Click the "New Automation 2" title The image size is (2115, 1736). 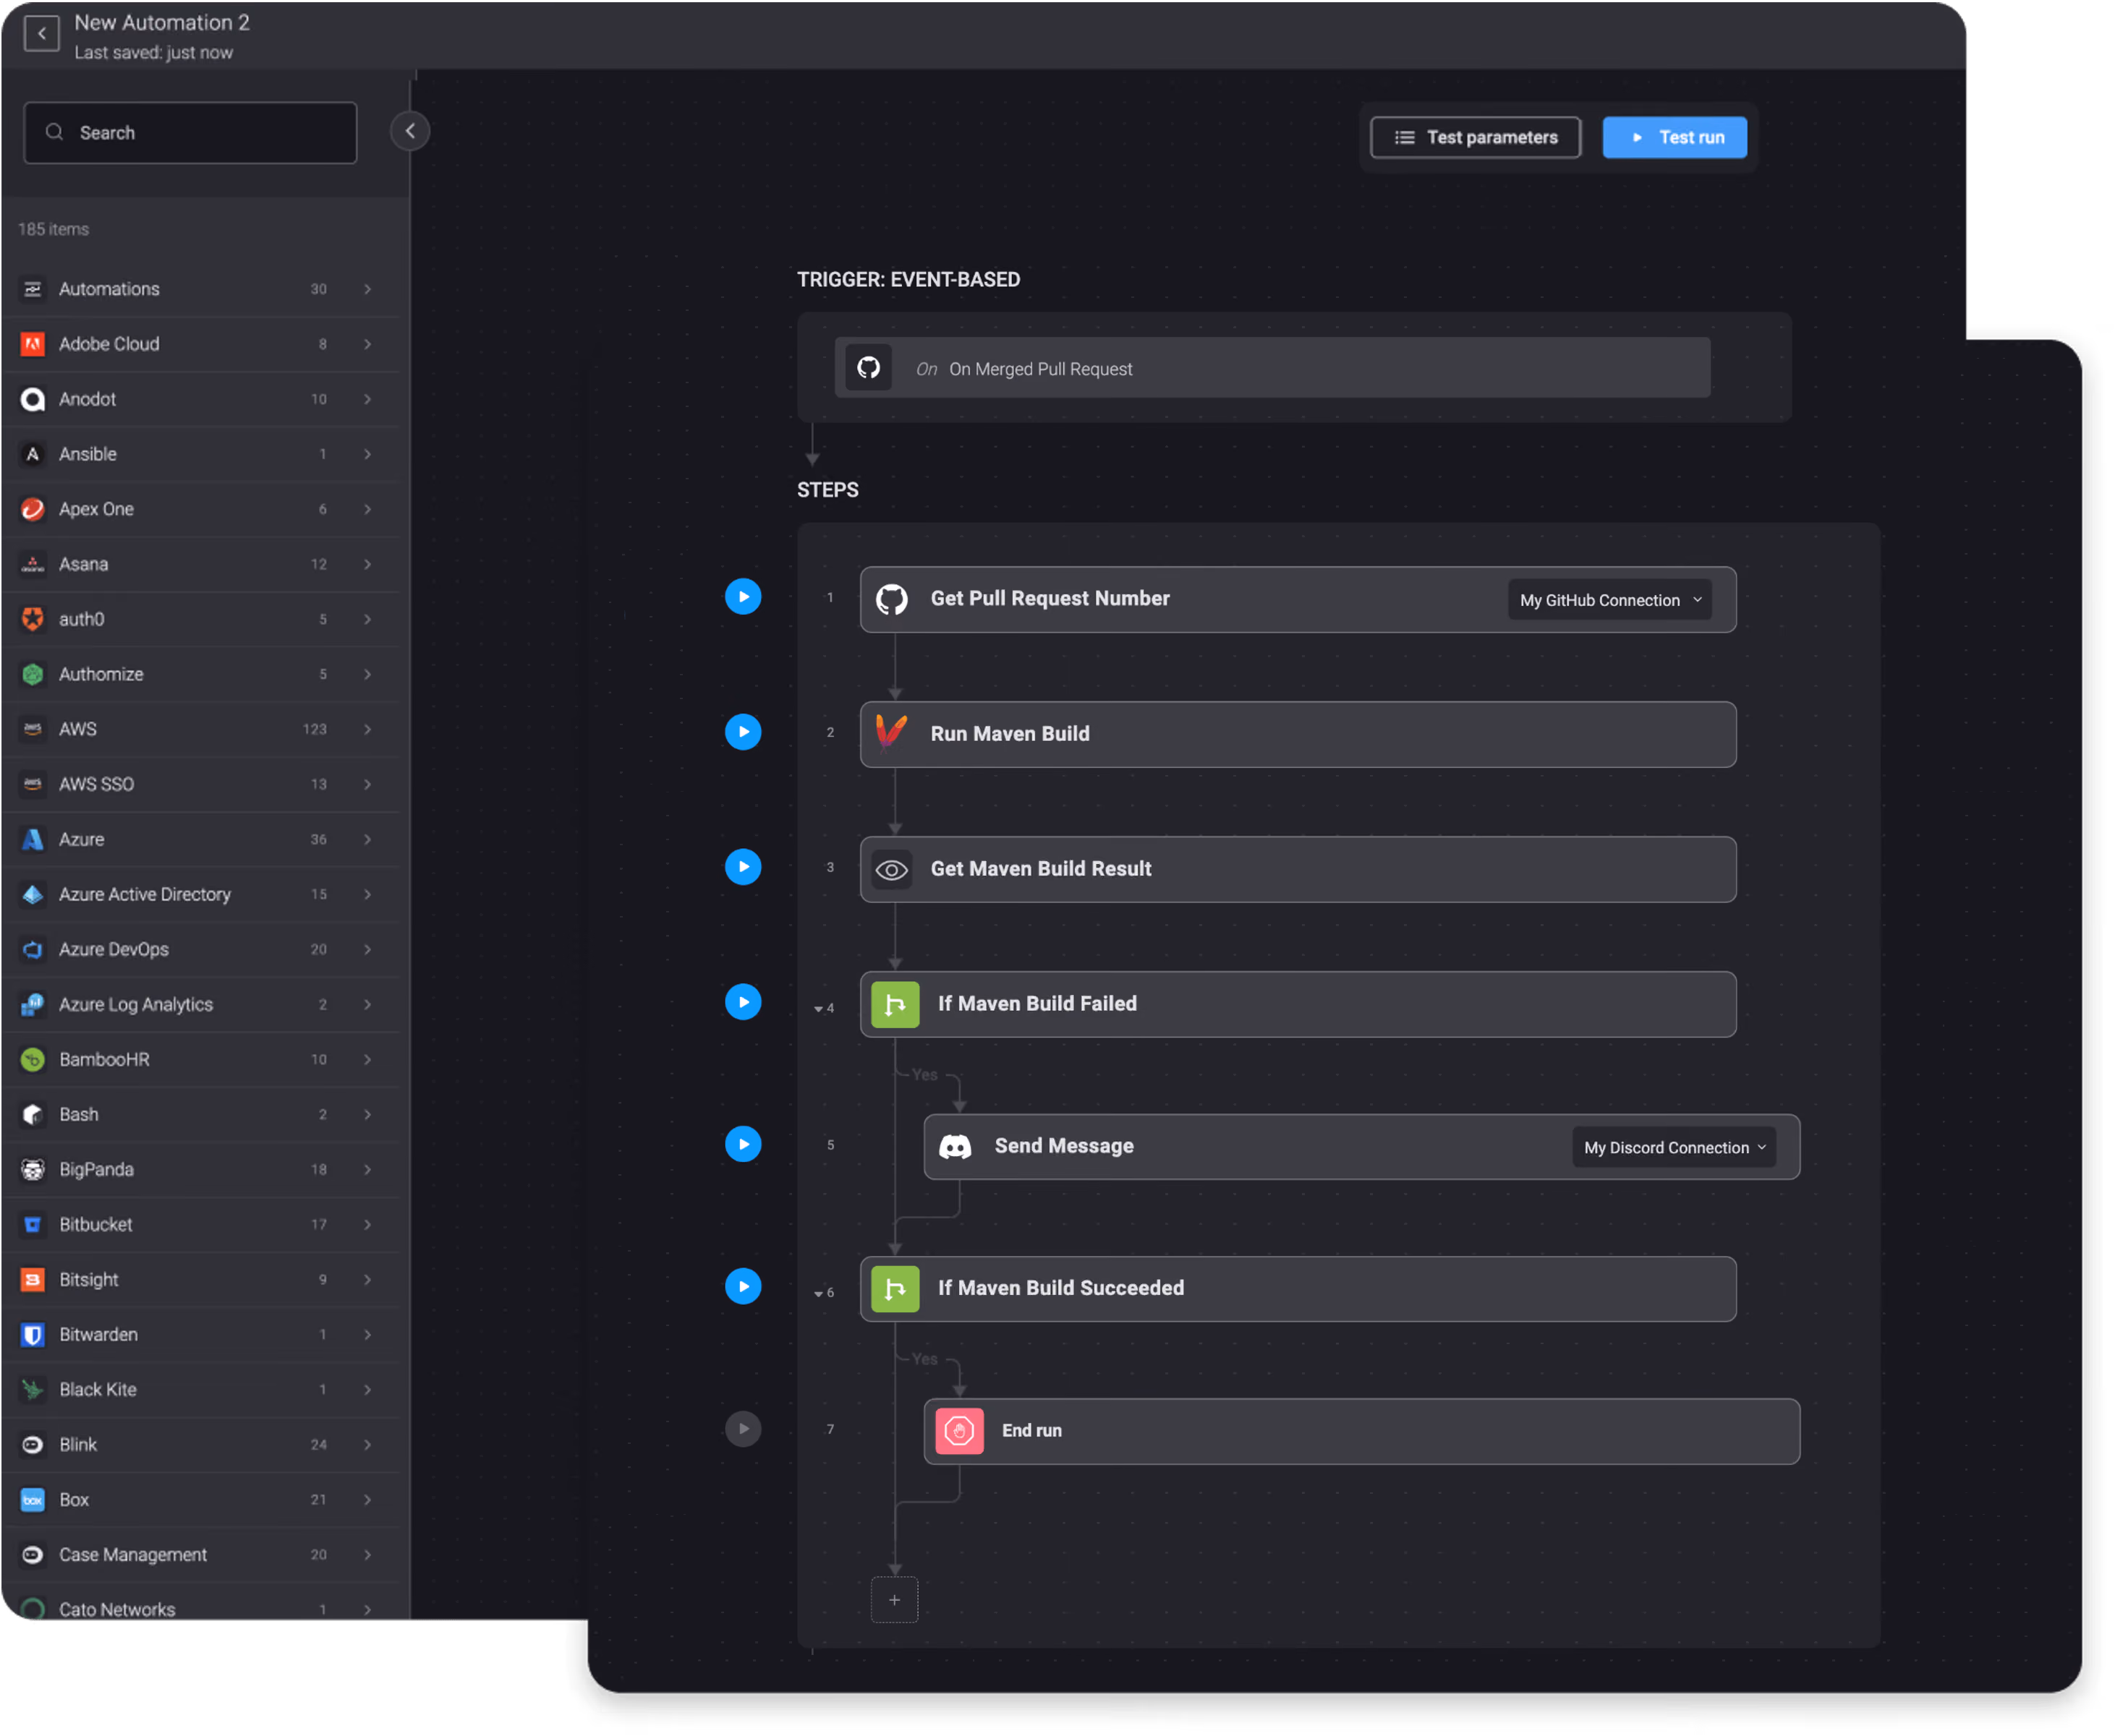click(x=162, y=22)
